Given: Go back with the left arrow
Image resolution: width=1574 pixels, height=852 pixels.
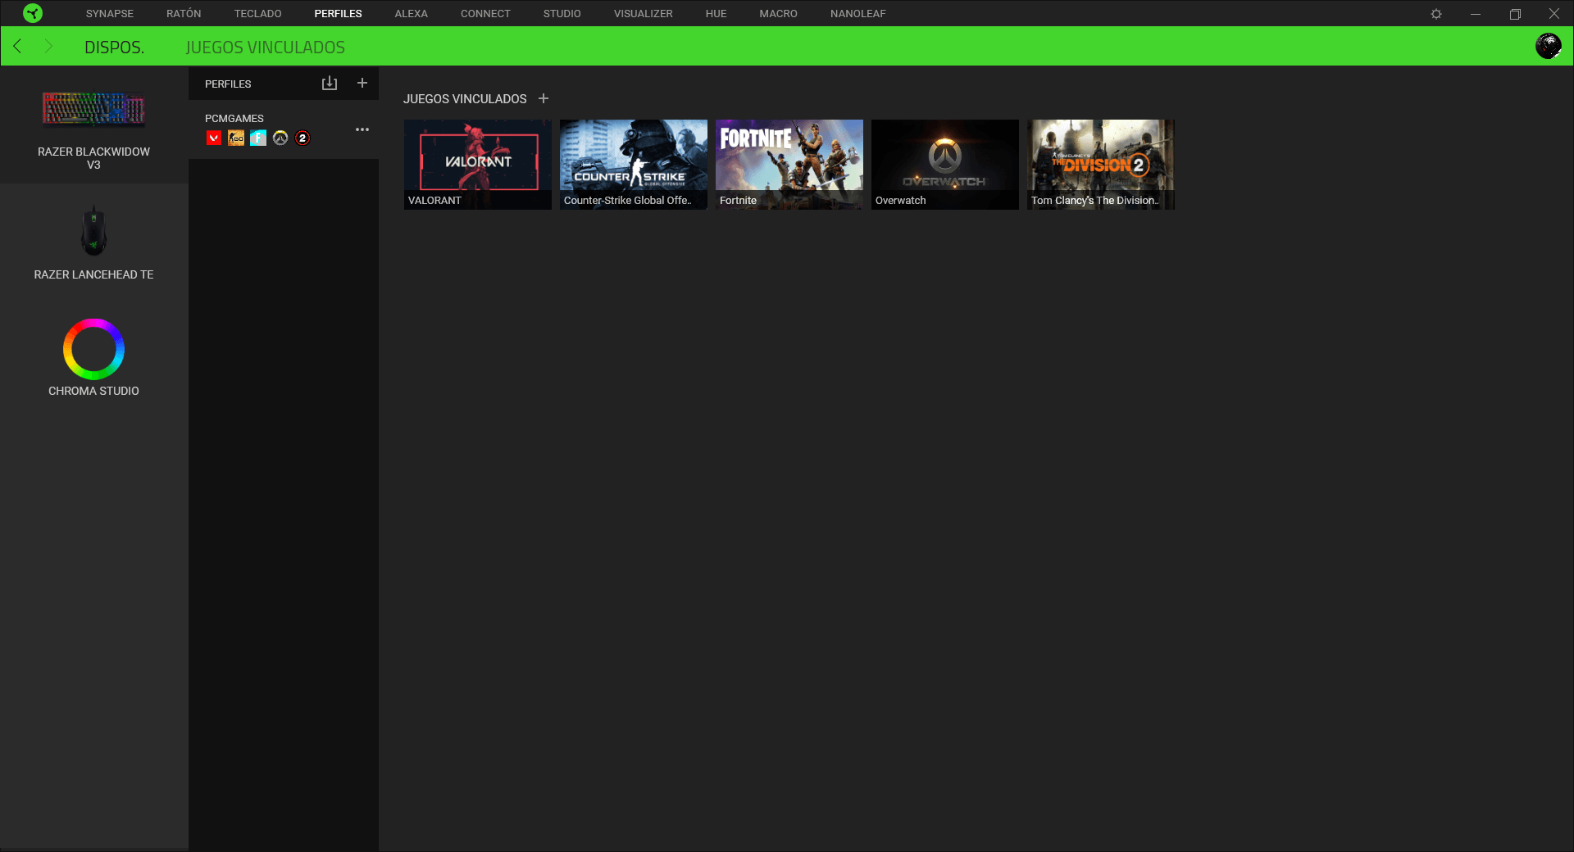Looking at the screenshot, I should coord(17,46).
